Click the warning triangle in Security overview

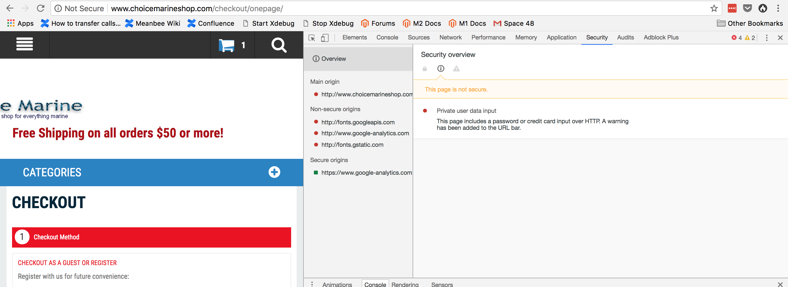pos(456,68)
